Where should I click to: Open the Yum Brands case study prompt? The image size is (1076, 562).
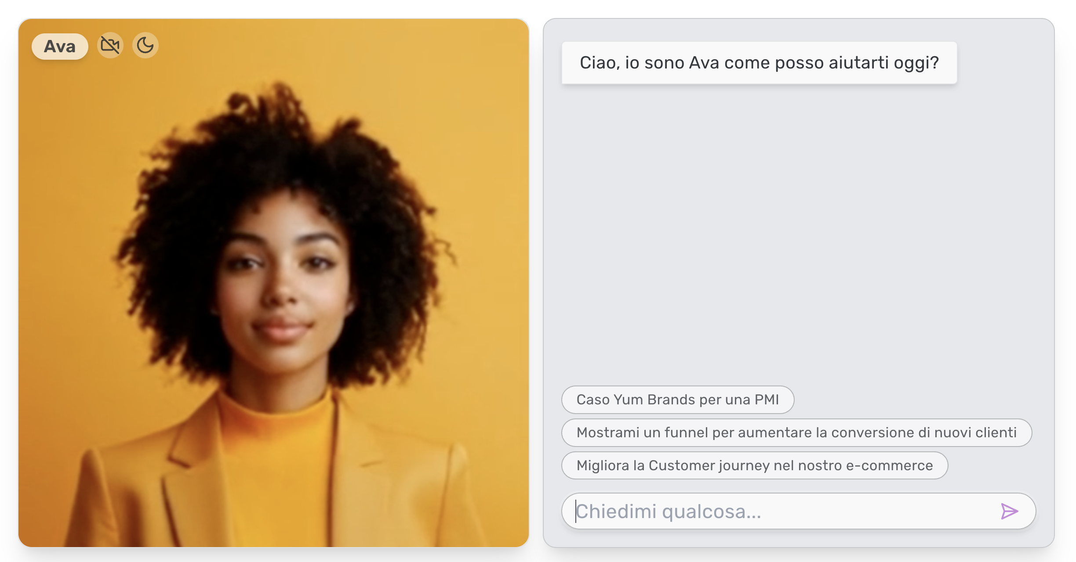coord(677,400)
